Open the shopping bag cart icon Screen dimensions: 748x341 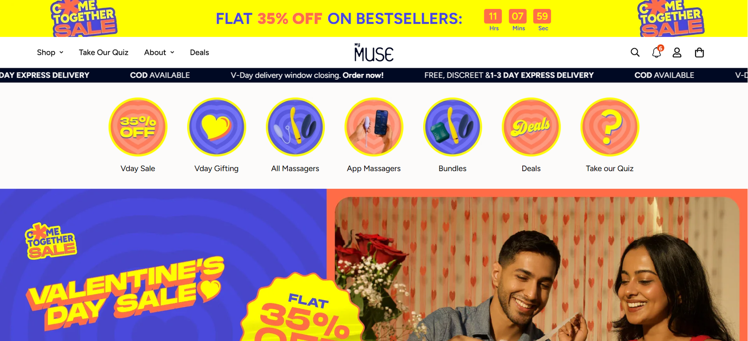[x=699, y=52]
